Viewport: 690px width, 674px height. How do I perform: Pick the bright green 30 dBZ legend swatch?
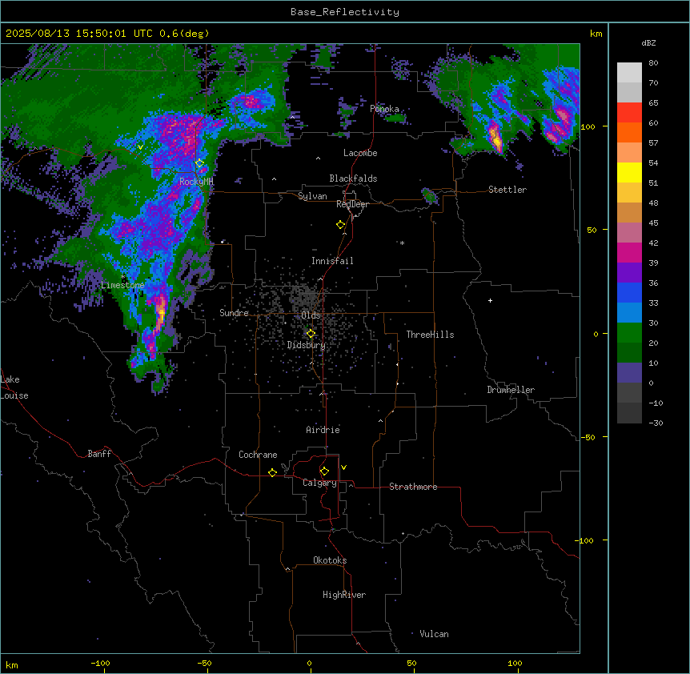[x=629, y=333]
